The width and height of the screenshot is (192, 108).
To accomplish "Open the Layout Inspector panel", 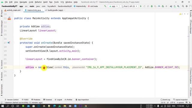I will [x=180, y=100].
